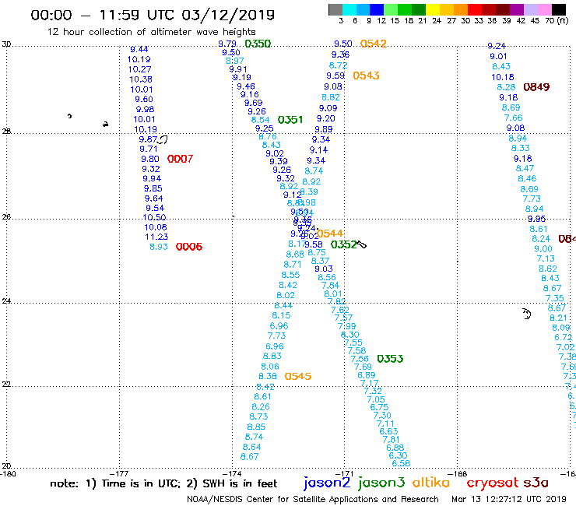Select the red 33 ft legend swatch
The height and width of the screenshot is (506, 576).
[475, 9]
